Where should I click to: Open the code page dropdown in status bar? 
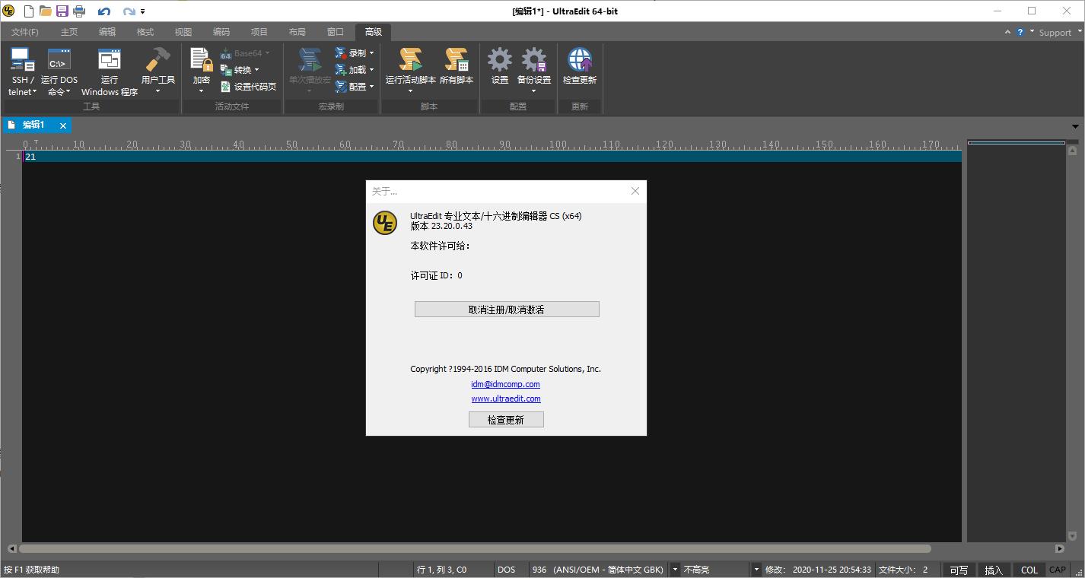[673, 570]
